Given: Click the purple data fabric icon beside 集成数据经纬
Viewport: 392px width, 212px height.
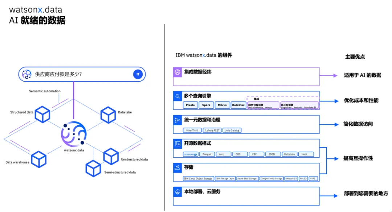Looking at the screenshot, I should (177, 72).
